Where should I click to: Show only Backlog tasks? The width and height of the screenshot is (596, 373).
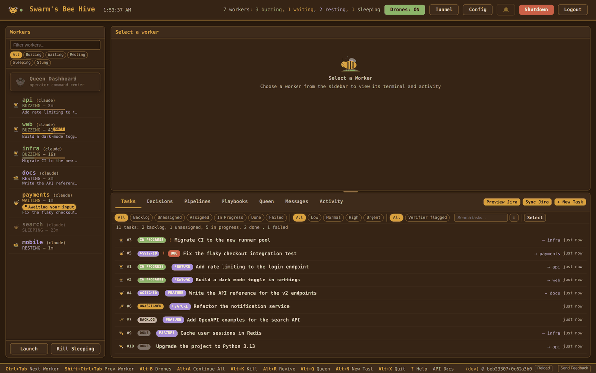pos(142,218)
